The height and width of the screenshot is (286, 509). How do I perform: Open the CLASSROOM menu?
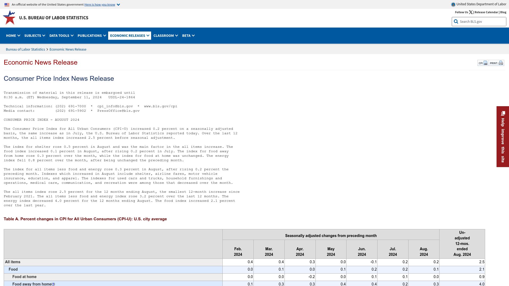click(x=166, y=35)
